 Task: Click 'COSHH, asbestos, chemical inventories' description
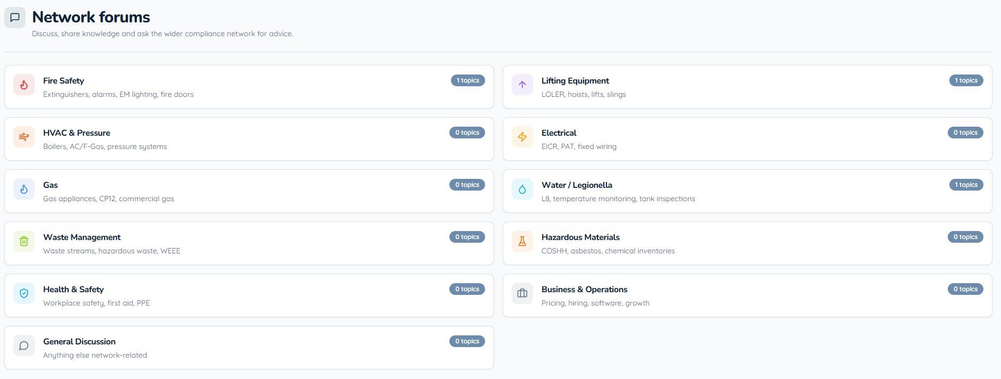point(608,251)
